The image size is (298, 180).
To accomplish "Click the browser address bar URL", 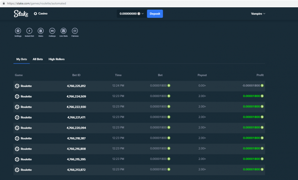I will (37, 3).
